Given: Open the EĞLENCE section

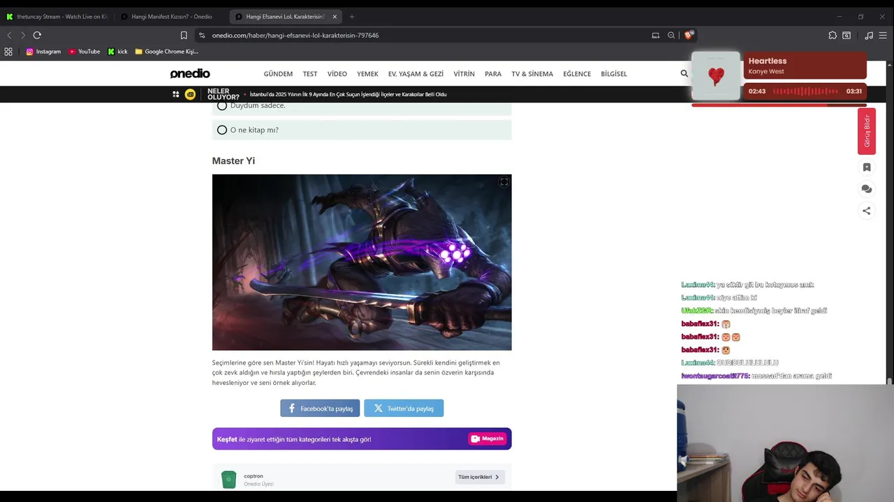Looking at the screenshot, I should [x=577, y=73].
